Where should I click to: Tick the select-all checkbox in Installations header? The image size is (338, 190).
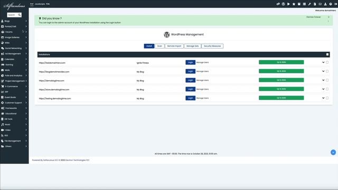click(327, 54)
